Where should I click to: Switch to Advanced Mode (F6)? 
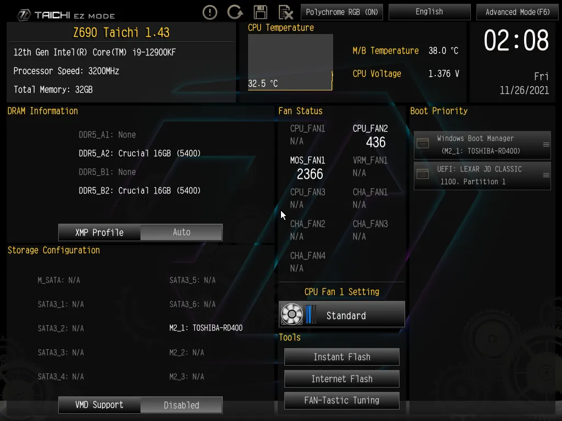click(x=517, y=12)
